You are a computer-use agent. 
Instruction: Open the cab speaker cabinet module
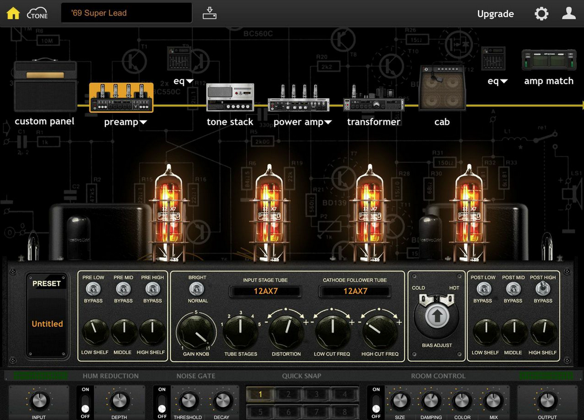[442, 88]
